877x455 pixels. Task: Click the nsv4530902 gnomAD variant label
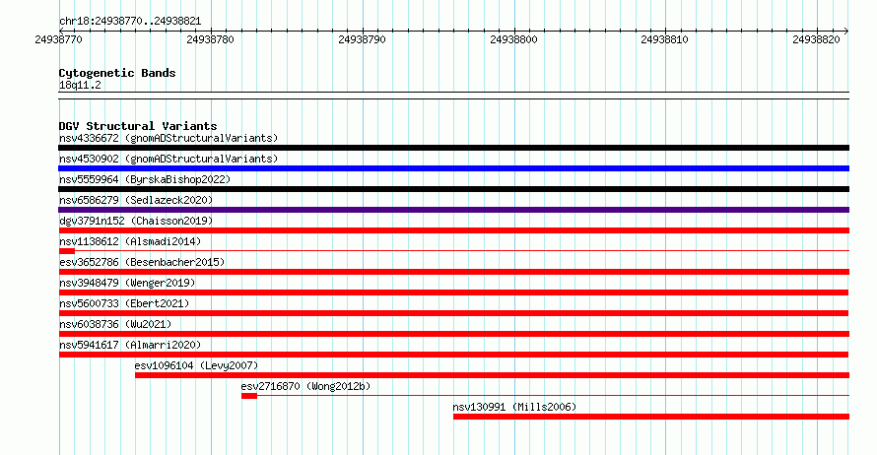[169, 159]
